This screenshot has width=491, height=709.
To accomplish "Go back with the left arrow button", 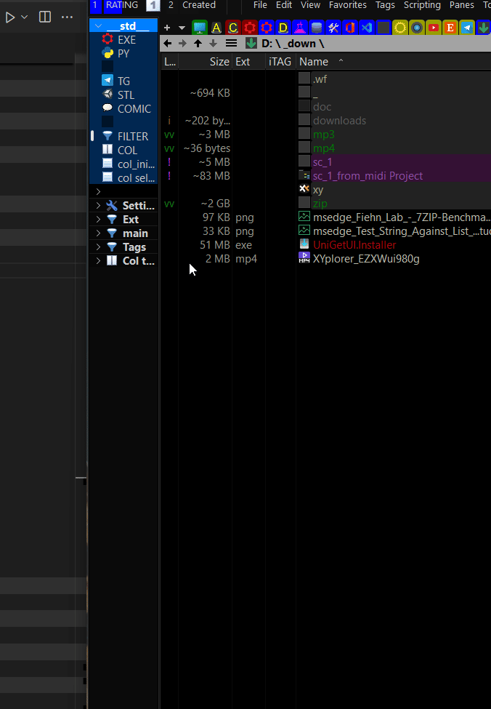I will (168, 44).
